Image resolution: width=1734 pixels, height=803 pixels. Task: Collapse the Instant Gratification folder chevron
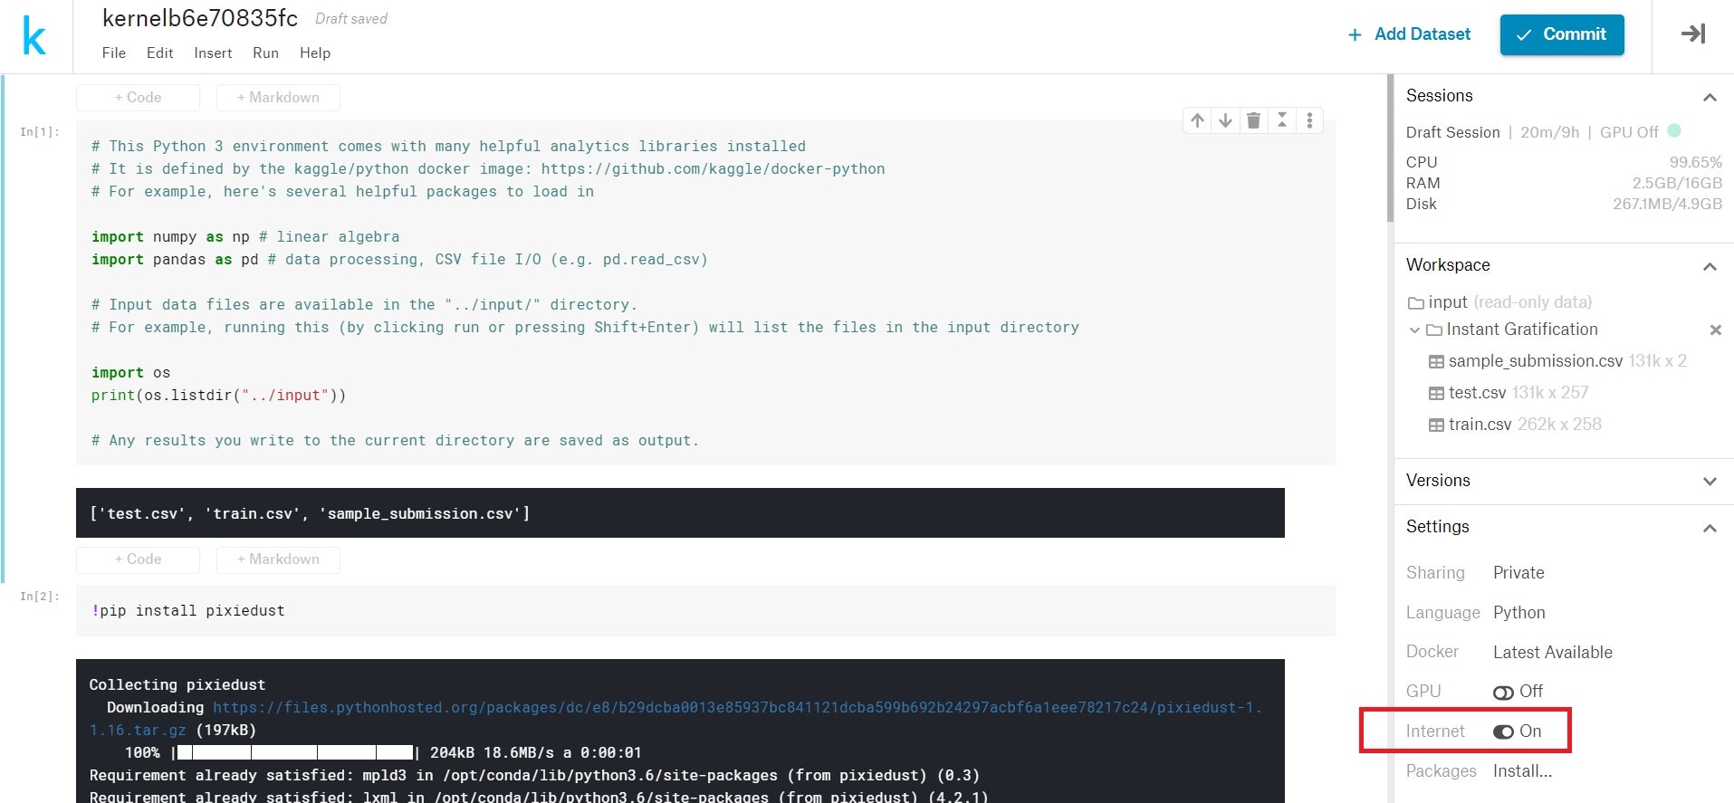coord(1414,330)
